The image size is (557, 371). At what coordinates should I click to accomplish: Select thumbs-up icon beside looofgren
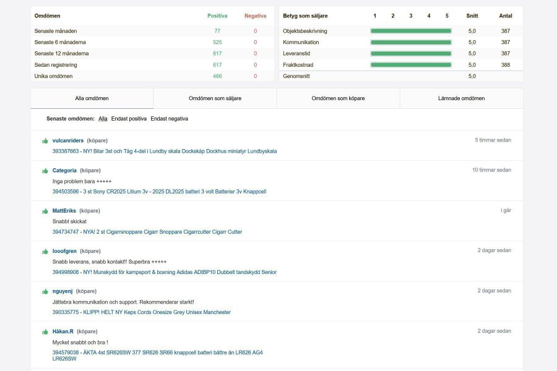click(x=45, y=252)
